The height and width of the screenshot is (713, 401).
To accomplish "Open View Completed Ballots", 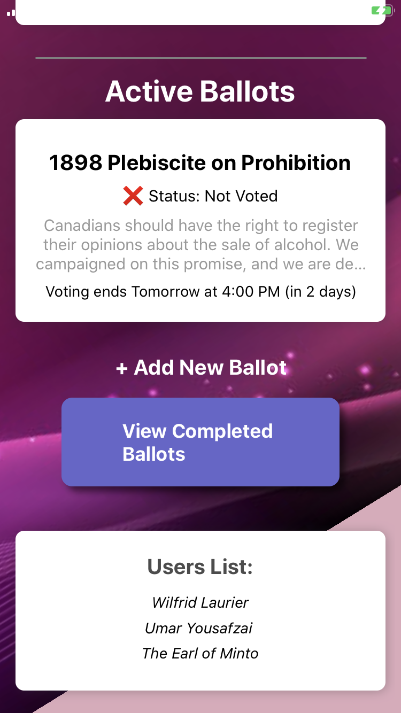I will (x=200, y=442).
